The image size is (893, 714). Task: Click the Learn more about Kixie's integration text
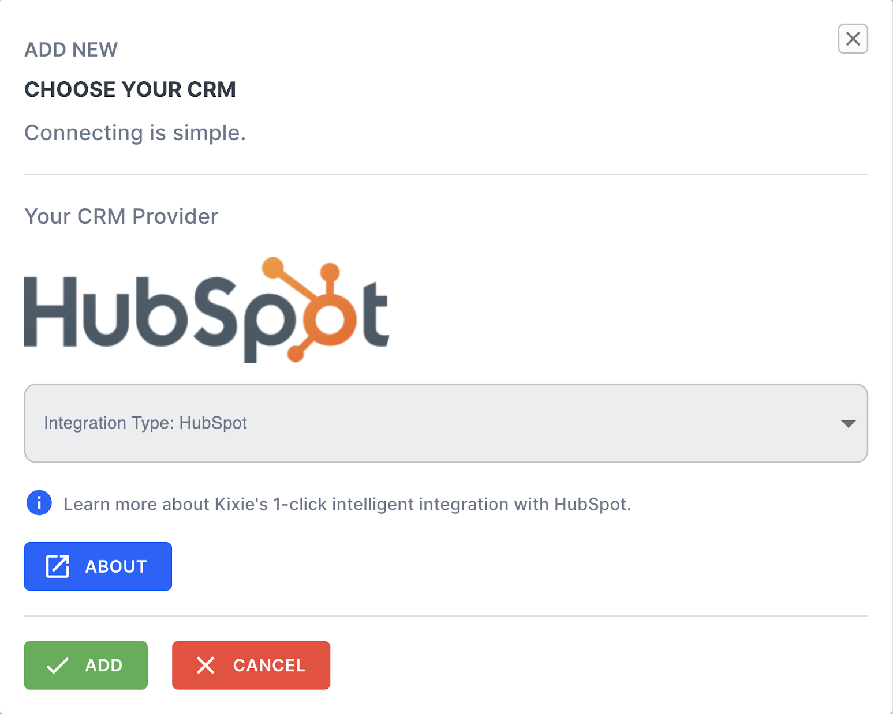(x=347, y=504)
